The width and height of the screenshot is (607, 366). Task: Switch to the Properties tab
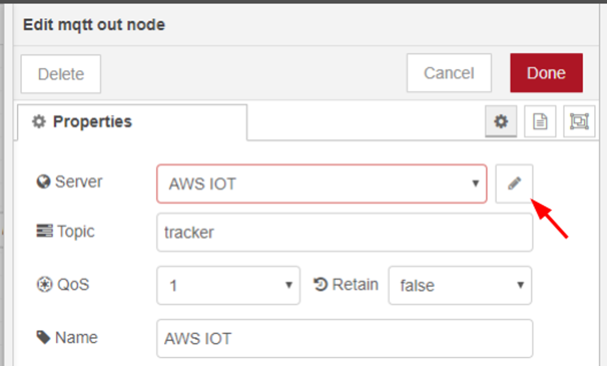coord(92,121)
